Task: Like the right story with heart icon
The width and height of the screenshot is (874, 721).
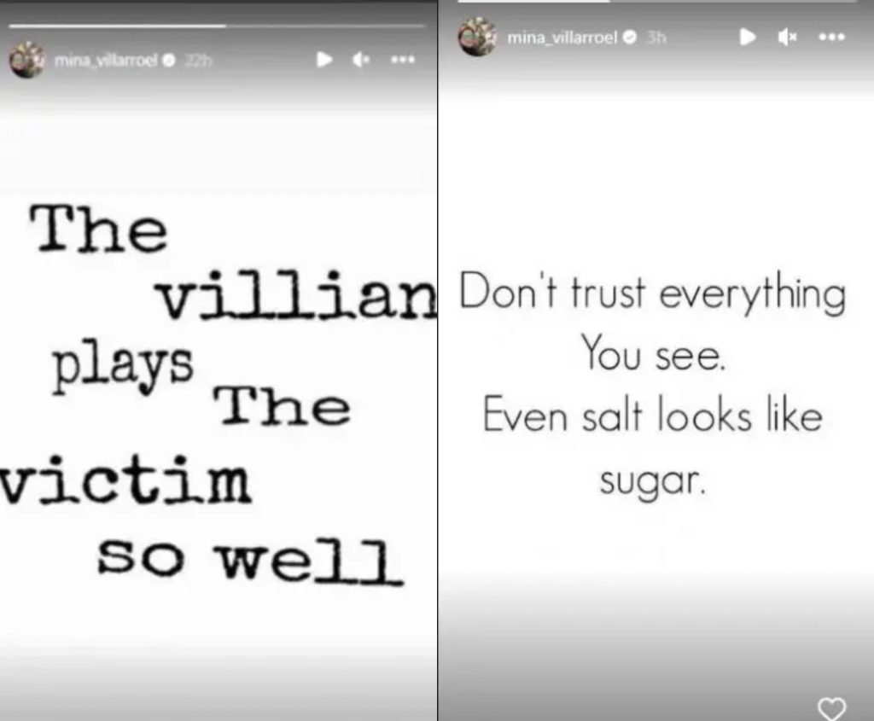Action: pyautogui.click(x=831, y=708)
